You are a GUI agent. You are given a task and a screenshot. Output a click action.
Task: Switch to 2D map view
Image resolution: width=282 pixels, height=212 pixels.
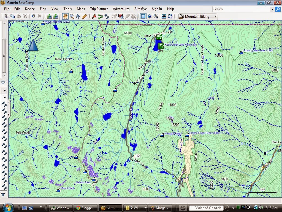tap(143, 16)
